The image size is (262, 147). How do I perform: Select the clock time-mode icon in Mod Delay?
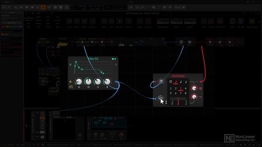pos(170,82)
